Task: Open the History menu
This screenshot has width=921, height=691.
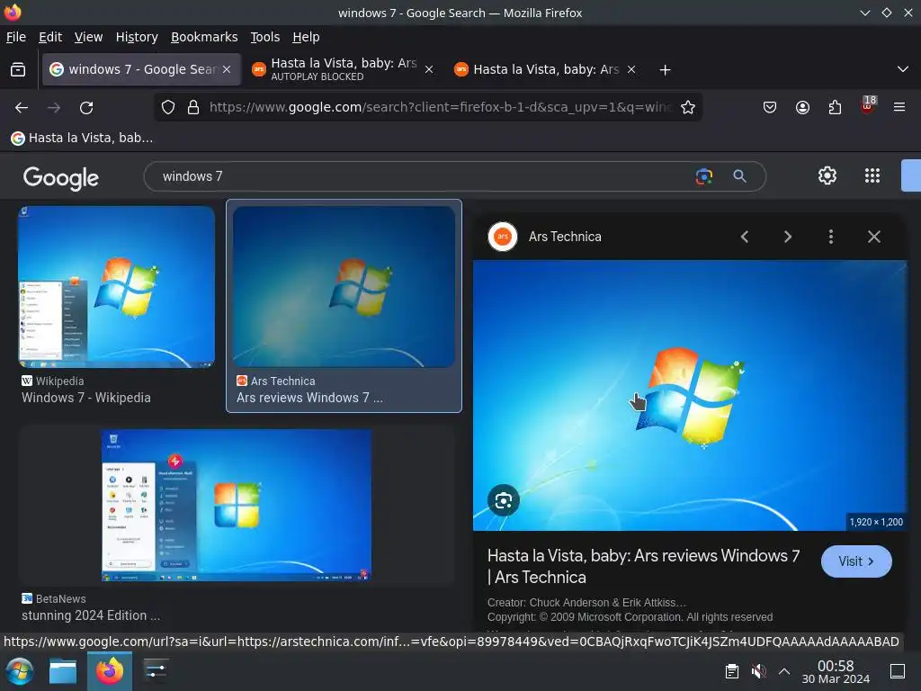Action: tap(137, 37)
